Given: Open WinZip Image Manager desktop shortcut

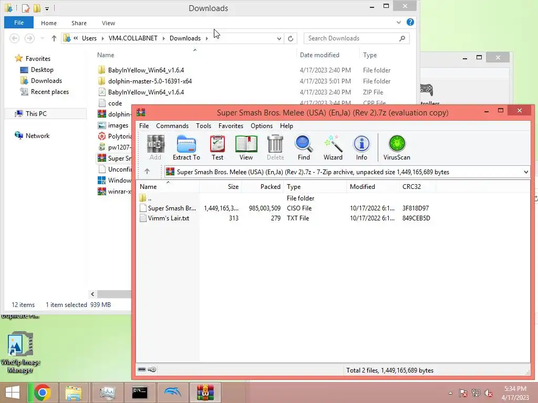Looking at the screenshot, I should pyautogui.click(x=20, y=352).
